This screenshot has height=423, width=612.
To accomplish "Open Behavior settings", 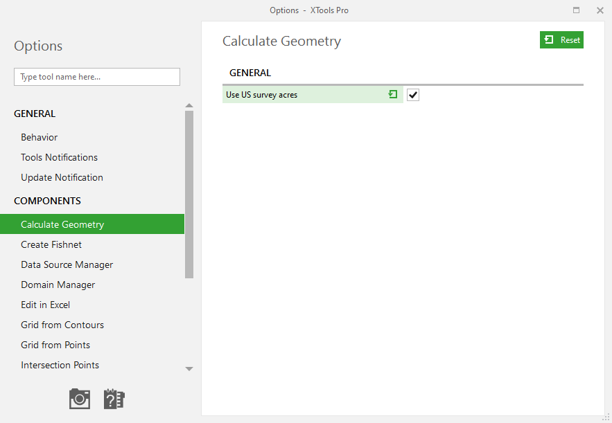I will [x=39, y=137].
